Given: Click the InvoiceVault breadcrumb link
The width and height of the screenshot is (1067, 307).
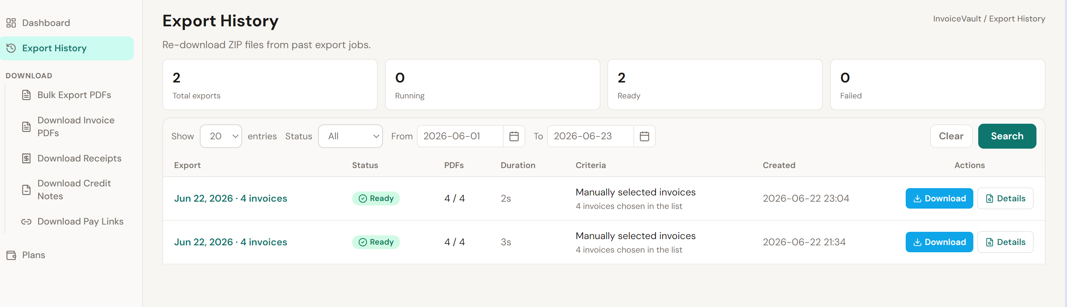Looking at the screenshot, I should pyautogui.click(x=957, y=19).
